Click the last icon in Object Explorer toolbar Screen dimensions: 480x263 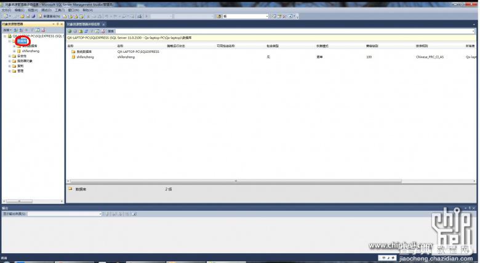coord(43,30)
